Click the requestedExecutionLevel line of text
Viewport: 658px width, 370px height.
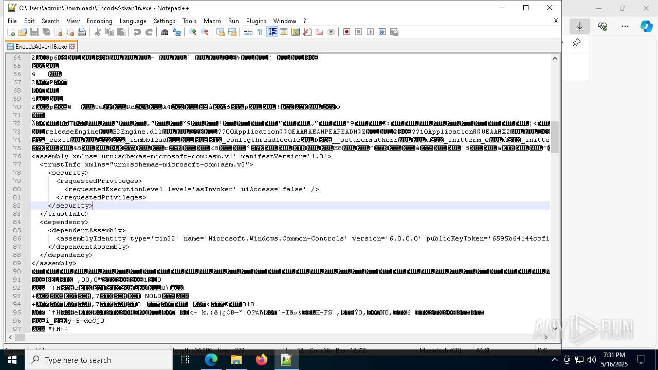coord(192,189)
